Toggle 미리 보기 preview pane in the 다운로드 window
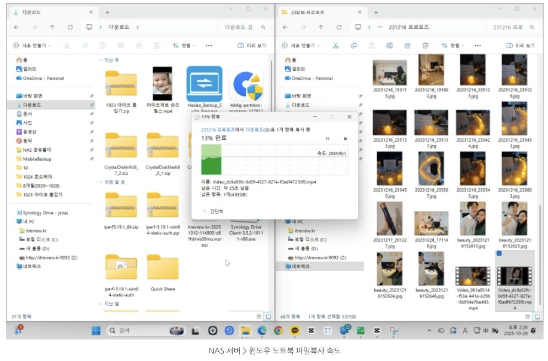The image size is (548, 361). [x=251, y=46]
